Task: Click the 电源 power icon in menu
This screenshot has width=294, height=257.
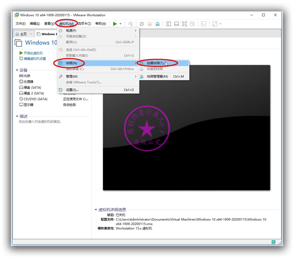Action: tap(61, 31)
